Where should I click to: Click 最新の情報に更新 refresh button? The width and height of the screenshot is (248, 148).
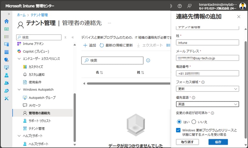point(116,46)
